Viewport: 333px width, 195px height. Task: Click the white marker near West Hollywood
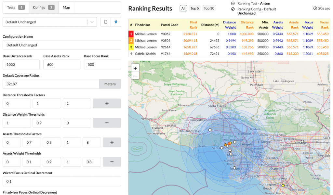pos(234,142)
